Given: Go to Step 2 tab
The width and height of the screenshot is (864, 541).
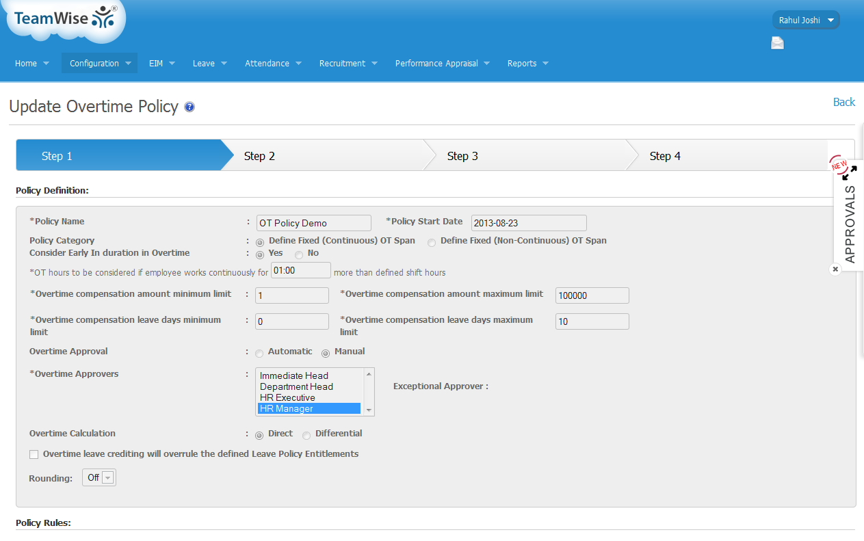Looking at the screenshot, I should click(260, 156).
